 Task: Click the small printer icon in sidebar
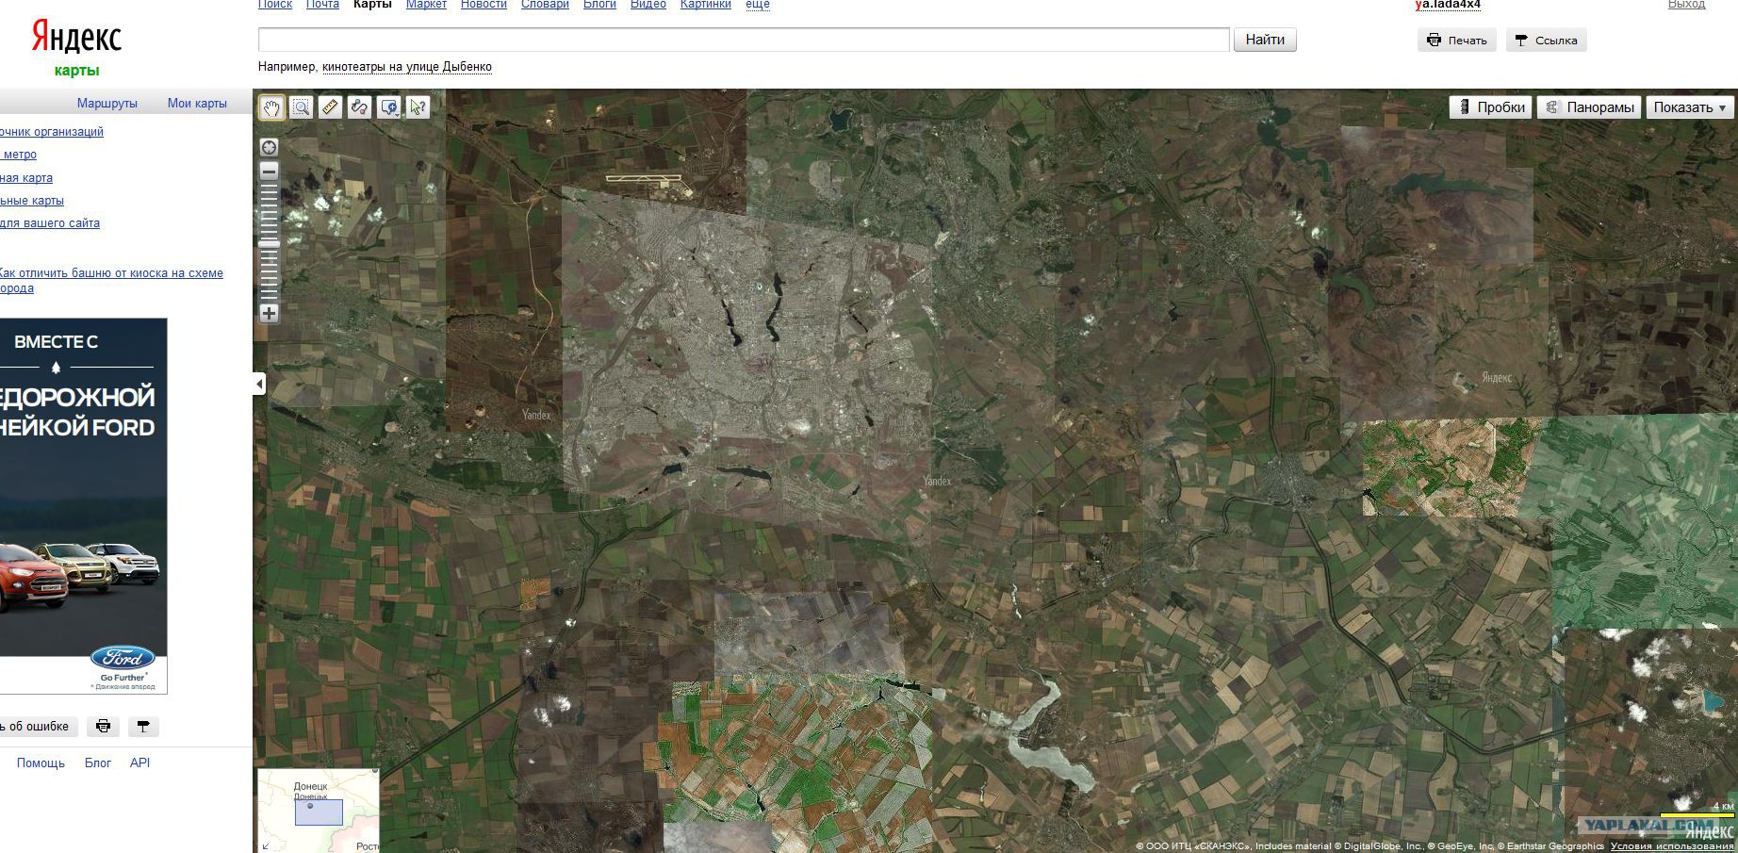104,726
